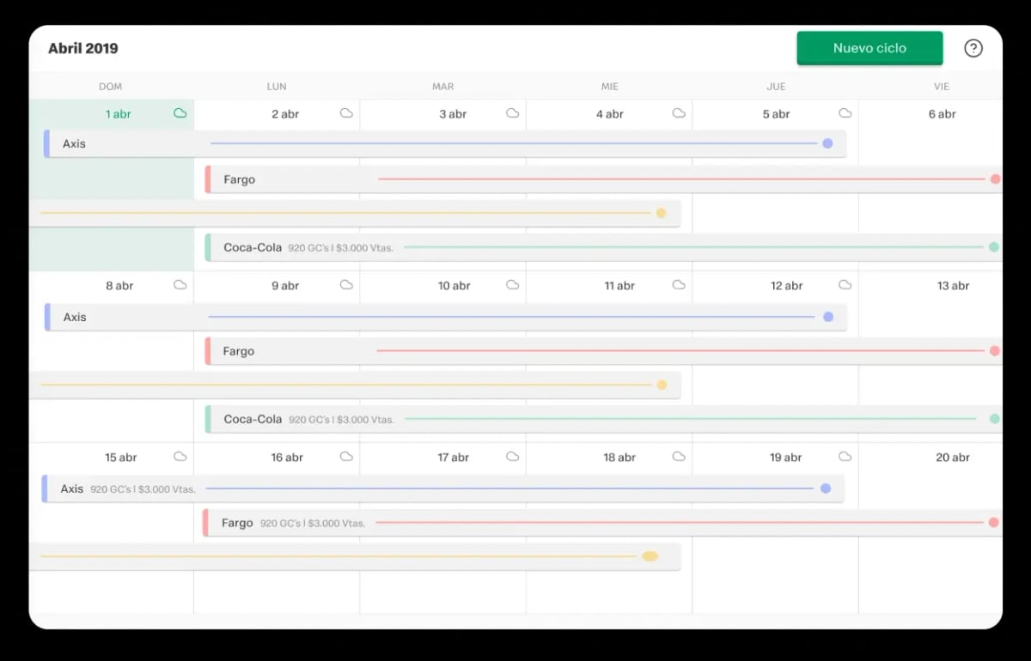Viewport: 1031px width, 661px height.
Task: Click the cloud icon on 9 abr
Action: coord(345,284)
